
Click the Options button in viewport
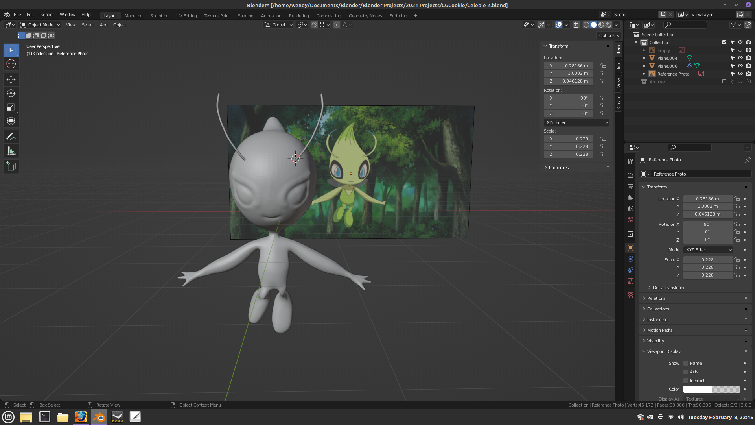(x=609, y=35)
